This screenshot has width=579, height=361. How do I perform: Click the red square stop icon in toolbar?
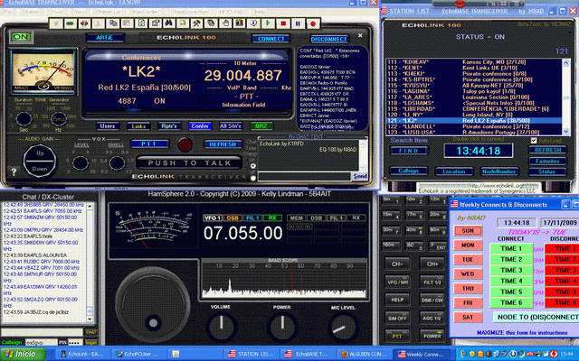[x=283, y=23]
